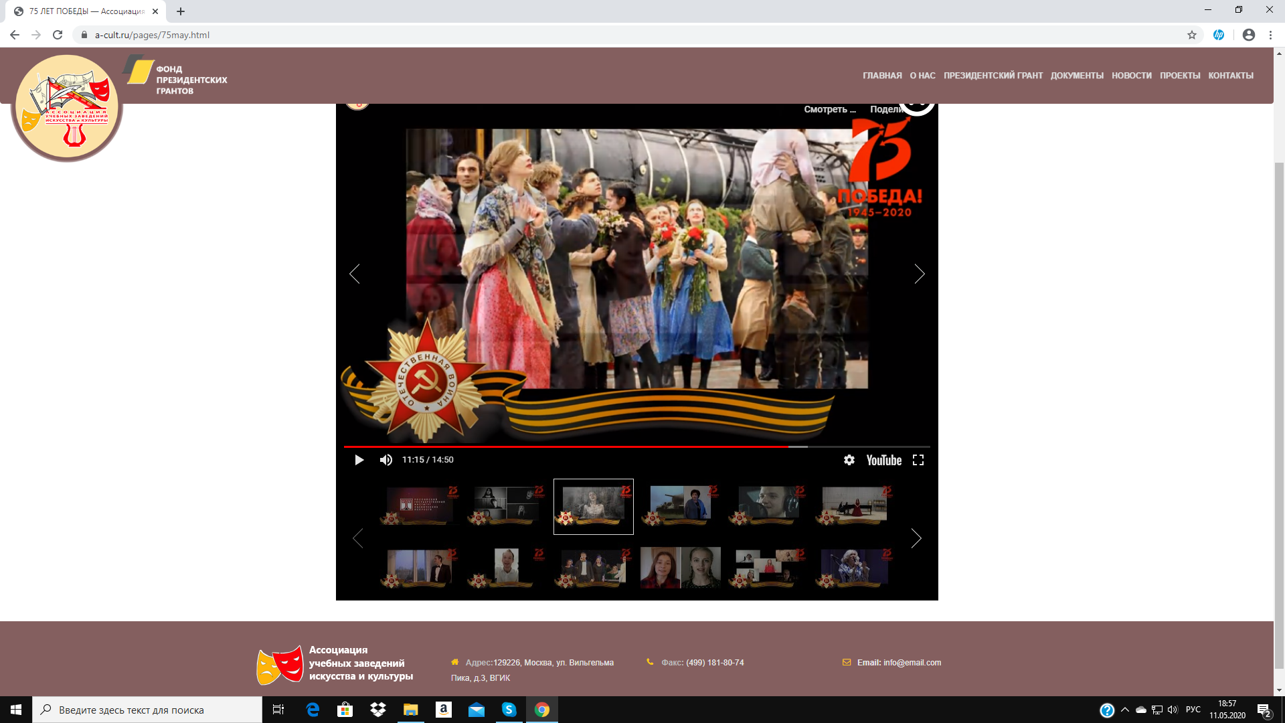Open File Explorer from taskbar
The width and height of the screenshot is (1285, 723).
(x=411, y=710)
